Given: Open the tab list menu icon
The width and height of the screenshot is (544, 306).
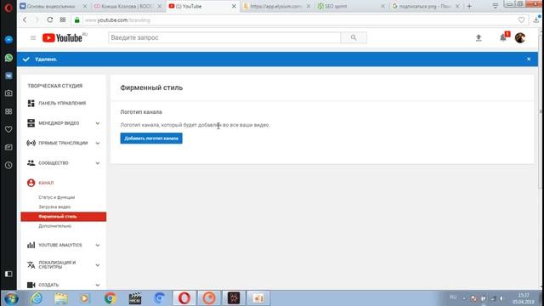Looking at the screenshot, I should pos(495,6).
